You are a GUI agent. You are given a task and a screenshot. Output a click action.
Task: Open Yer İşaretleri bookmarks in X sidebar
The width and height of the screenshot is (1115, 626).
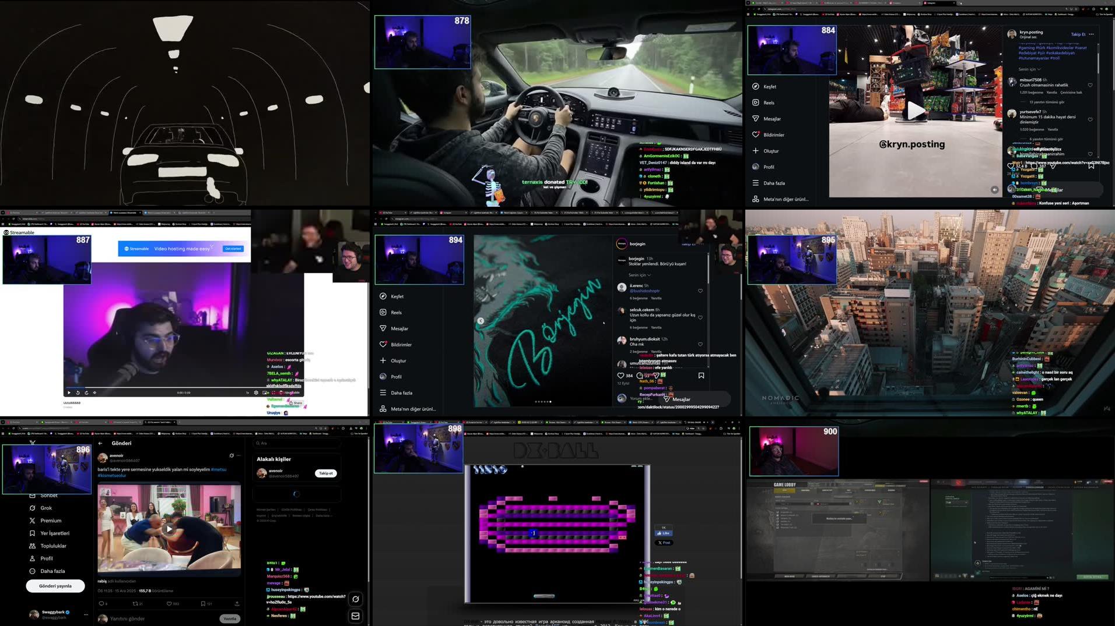pyautogui.click(x=55, y=533)
